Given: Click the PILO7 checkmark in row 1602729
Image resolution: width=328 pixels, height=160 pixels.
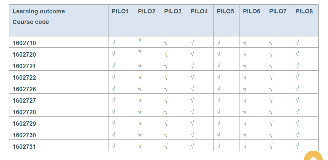Looking at the screenshot, I should point(271,123).
